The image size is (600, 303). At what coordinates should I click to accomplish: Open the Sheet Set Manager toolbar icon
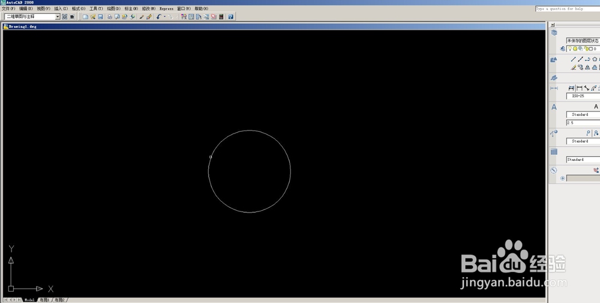click(206, 17)
